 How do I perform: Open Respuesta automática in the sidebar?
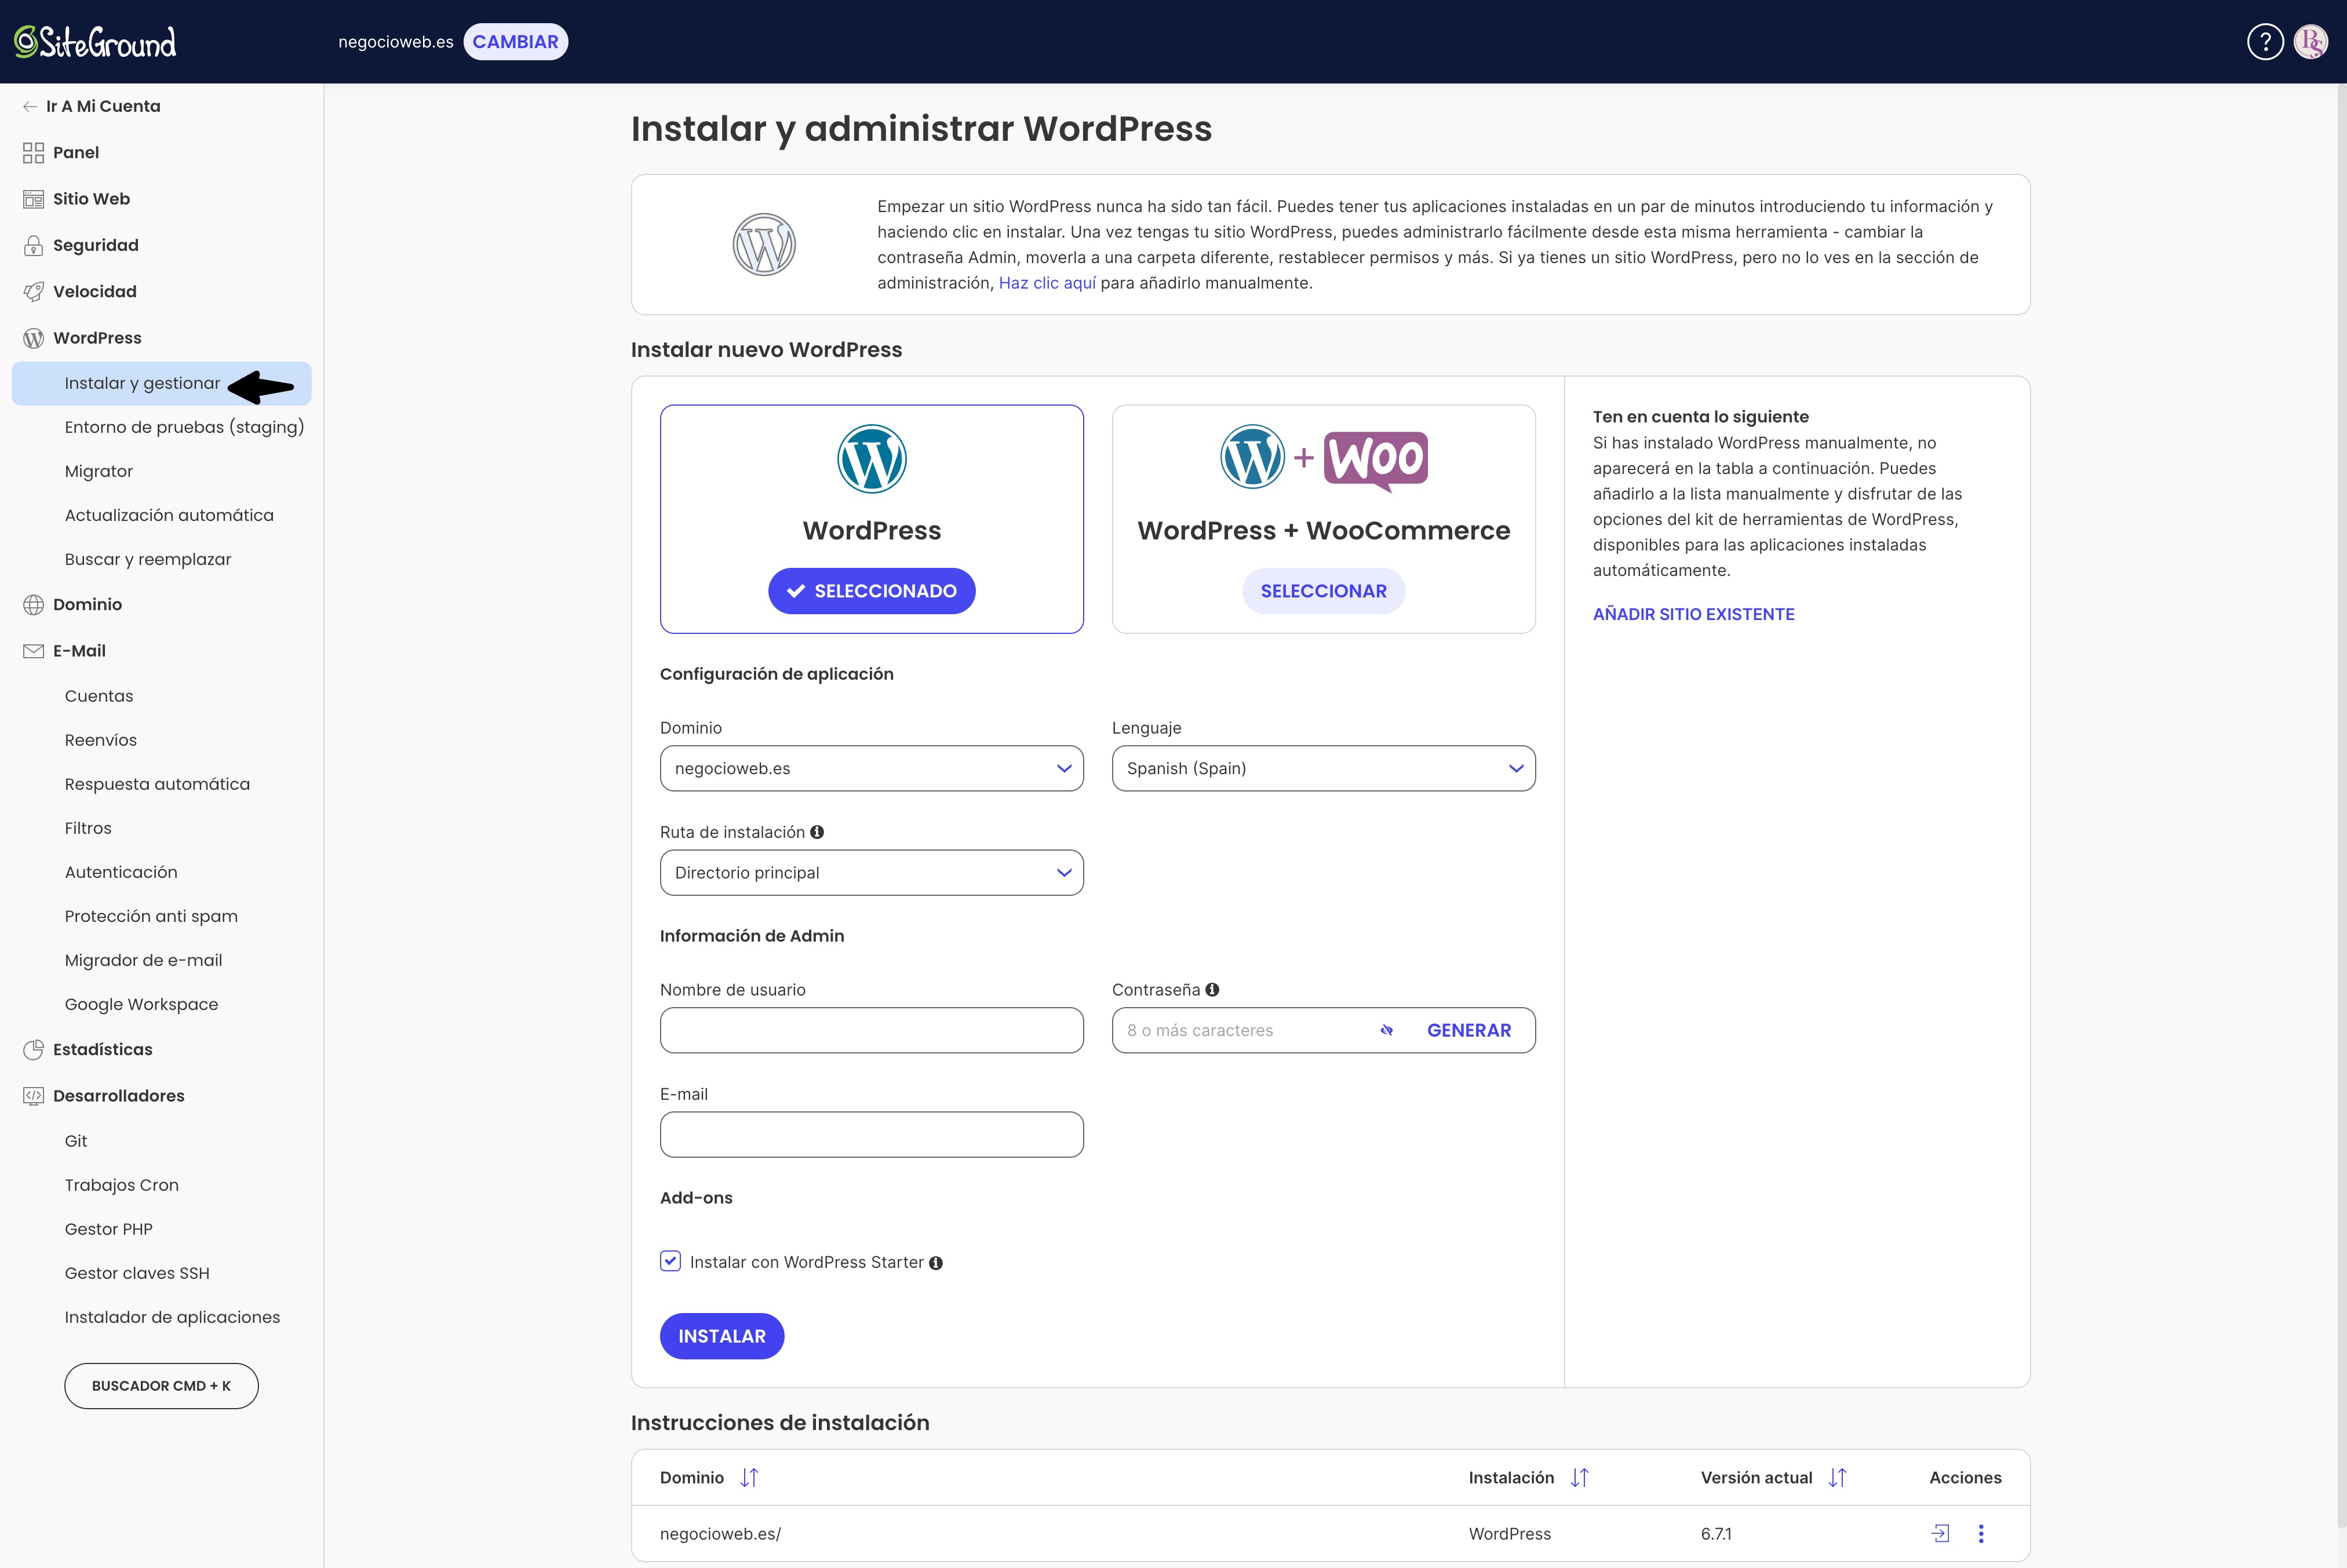tap(158, 785)
